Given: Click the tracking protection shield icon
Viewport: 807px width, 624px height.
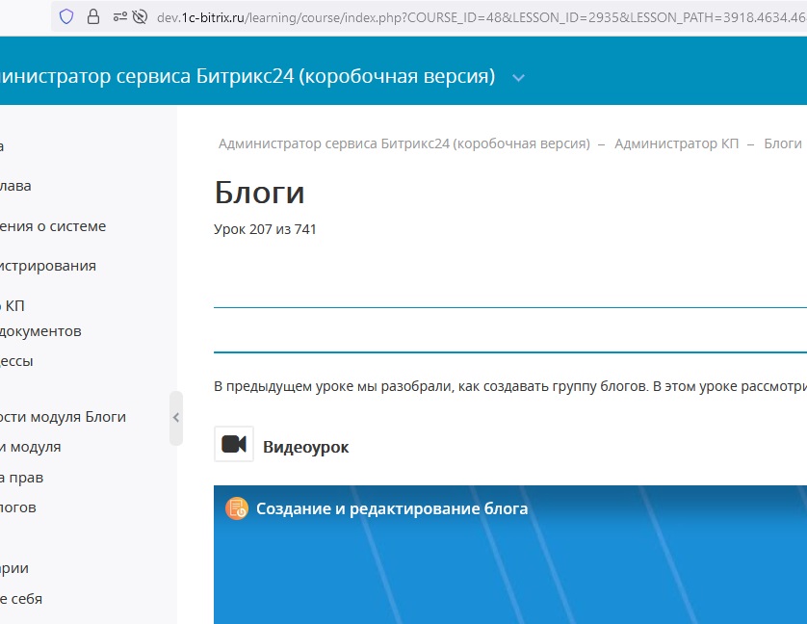Looking at the screenshot, I should tap(66, 17).
